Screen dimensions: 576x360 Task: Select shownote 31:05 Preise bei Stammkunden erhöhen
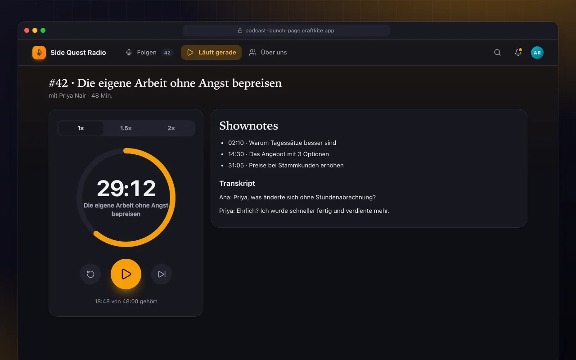pyautogui.click(x=286, y=165)
